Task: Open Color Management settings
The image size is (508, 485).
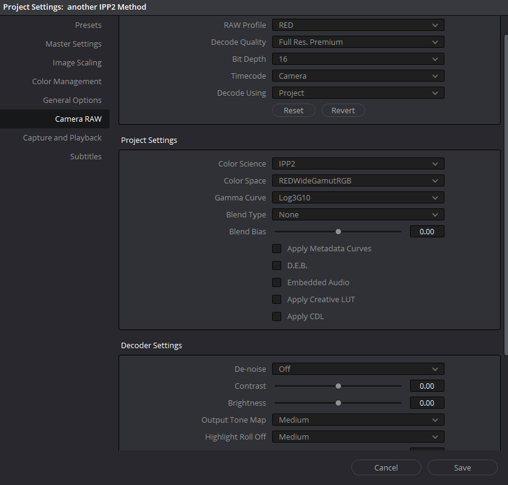Action: [67, 81]
